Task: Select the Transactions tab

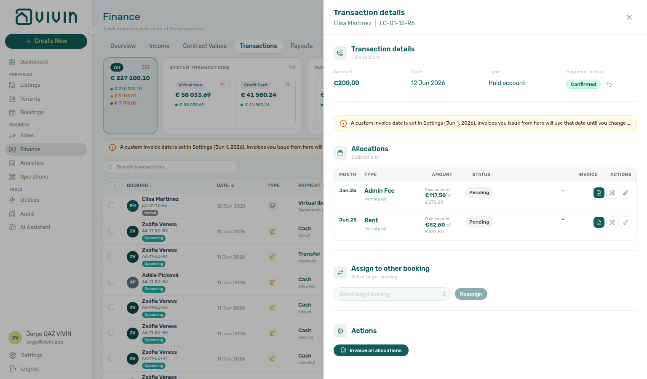Action: [259, 46]
